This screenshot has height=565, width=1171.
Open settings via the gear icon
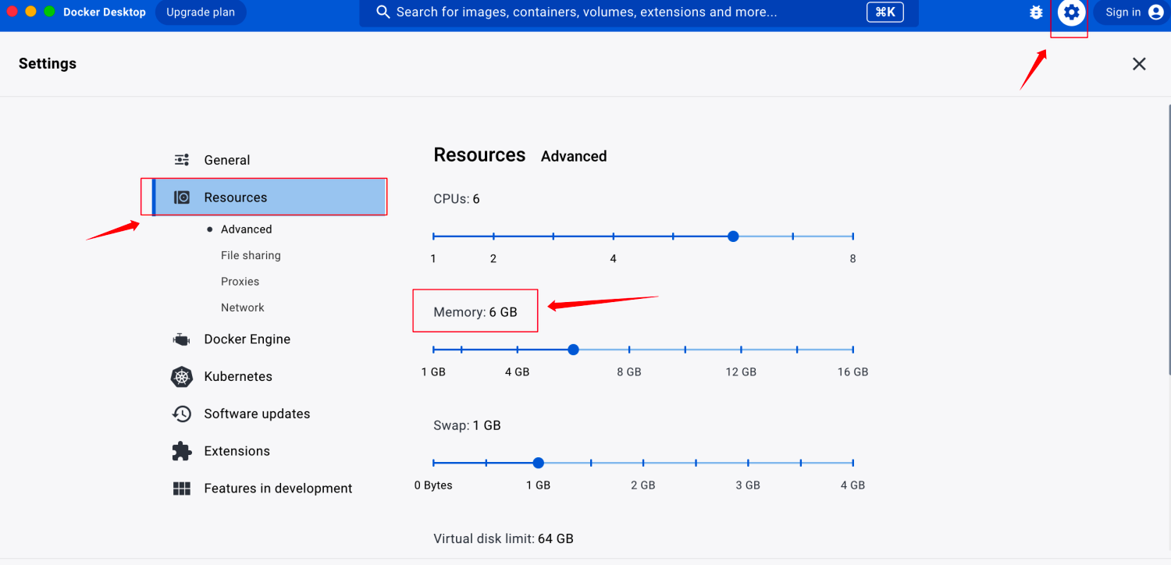point(1071,12)
